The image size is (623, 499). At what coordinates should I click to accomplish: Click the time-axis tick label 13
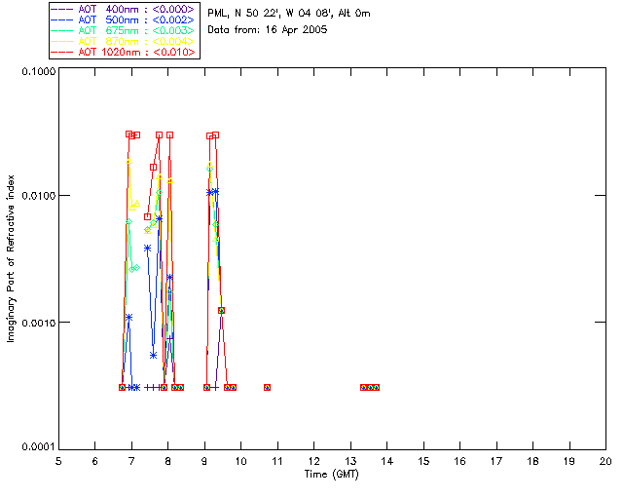click(350, 461)
